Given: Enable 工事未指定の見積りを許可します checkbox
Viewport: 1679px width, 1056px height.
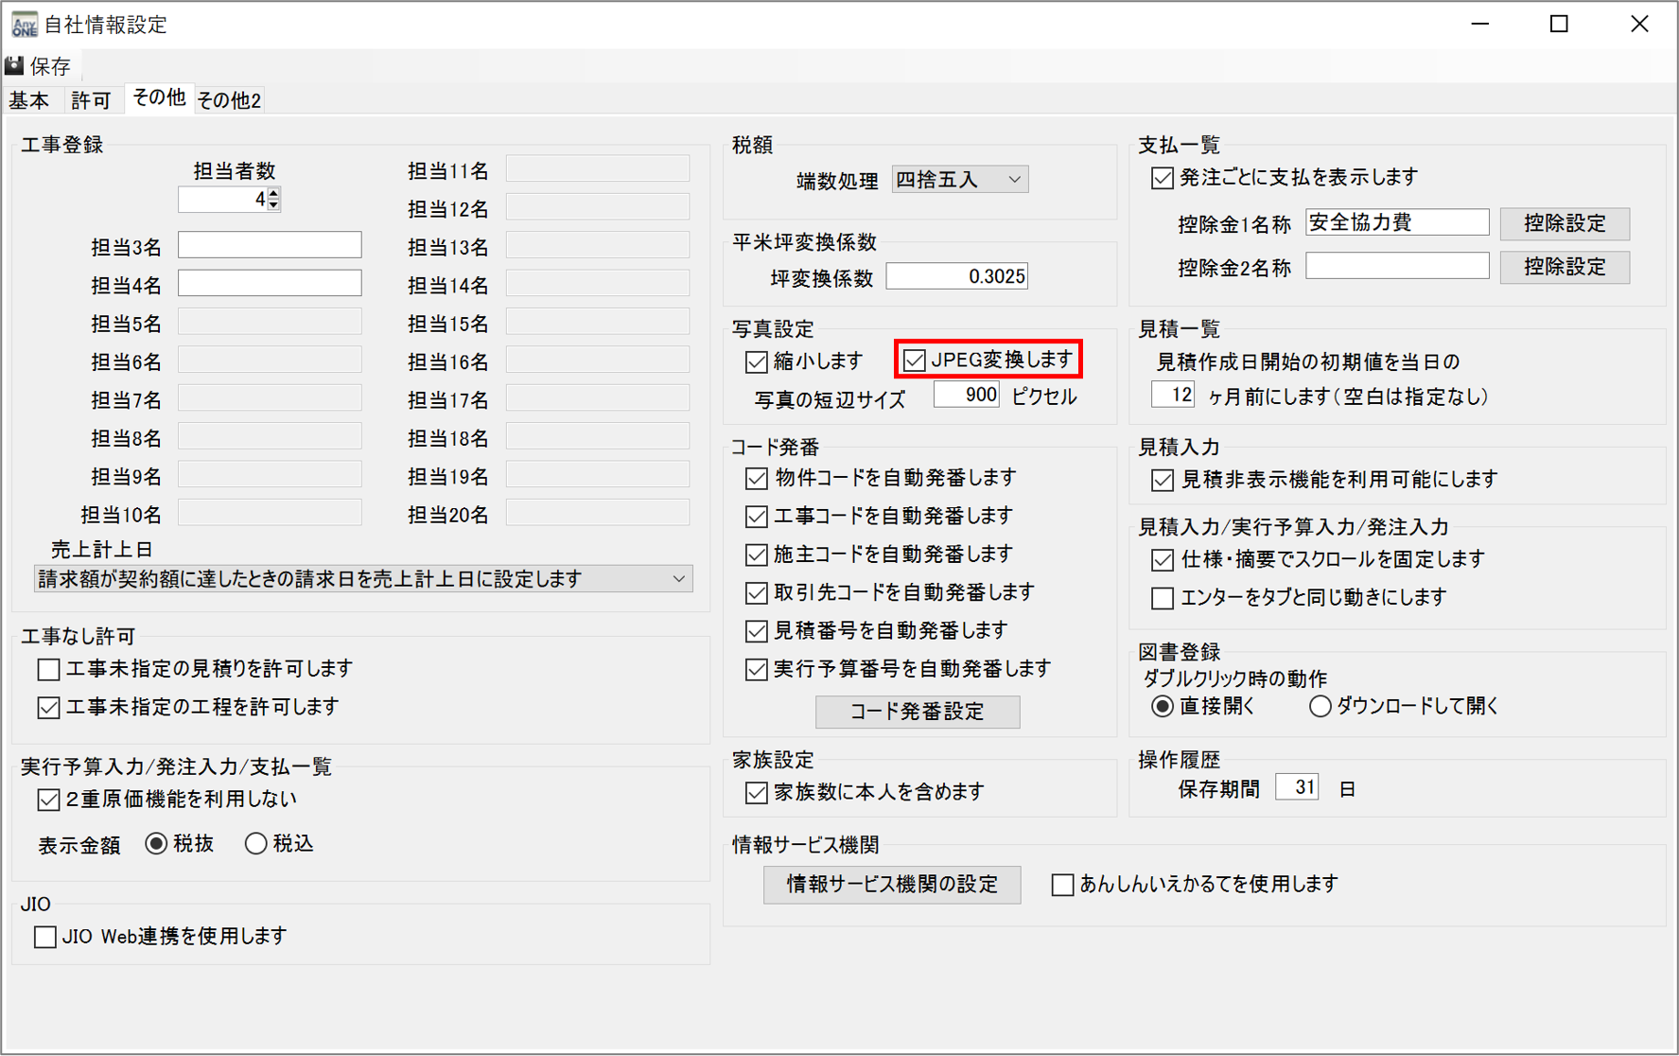Looking at the screenshot, I should point(49,670).
